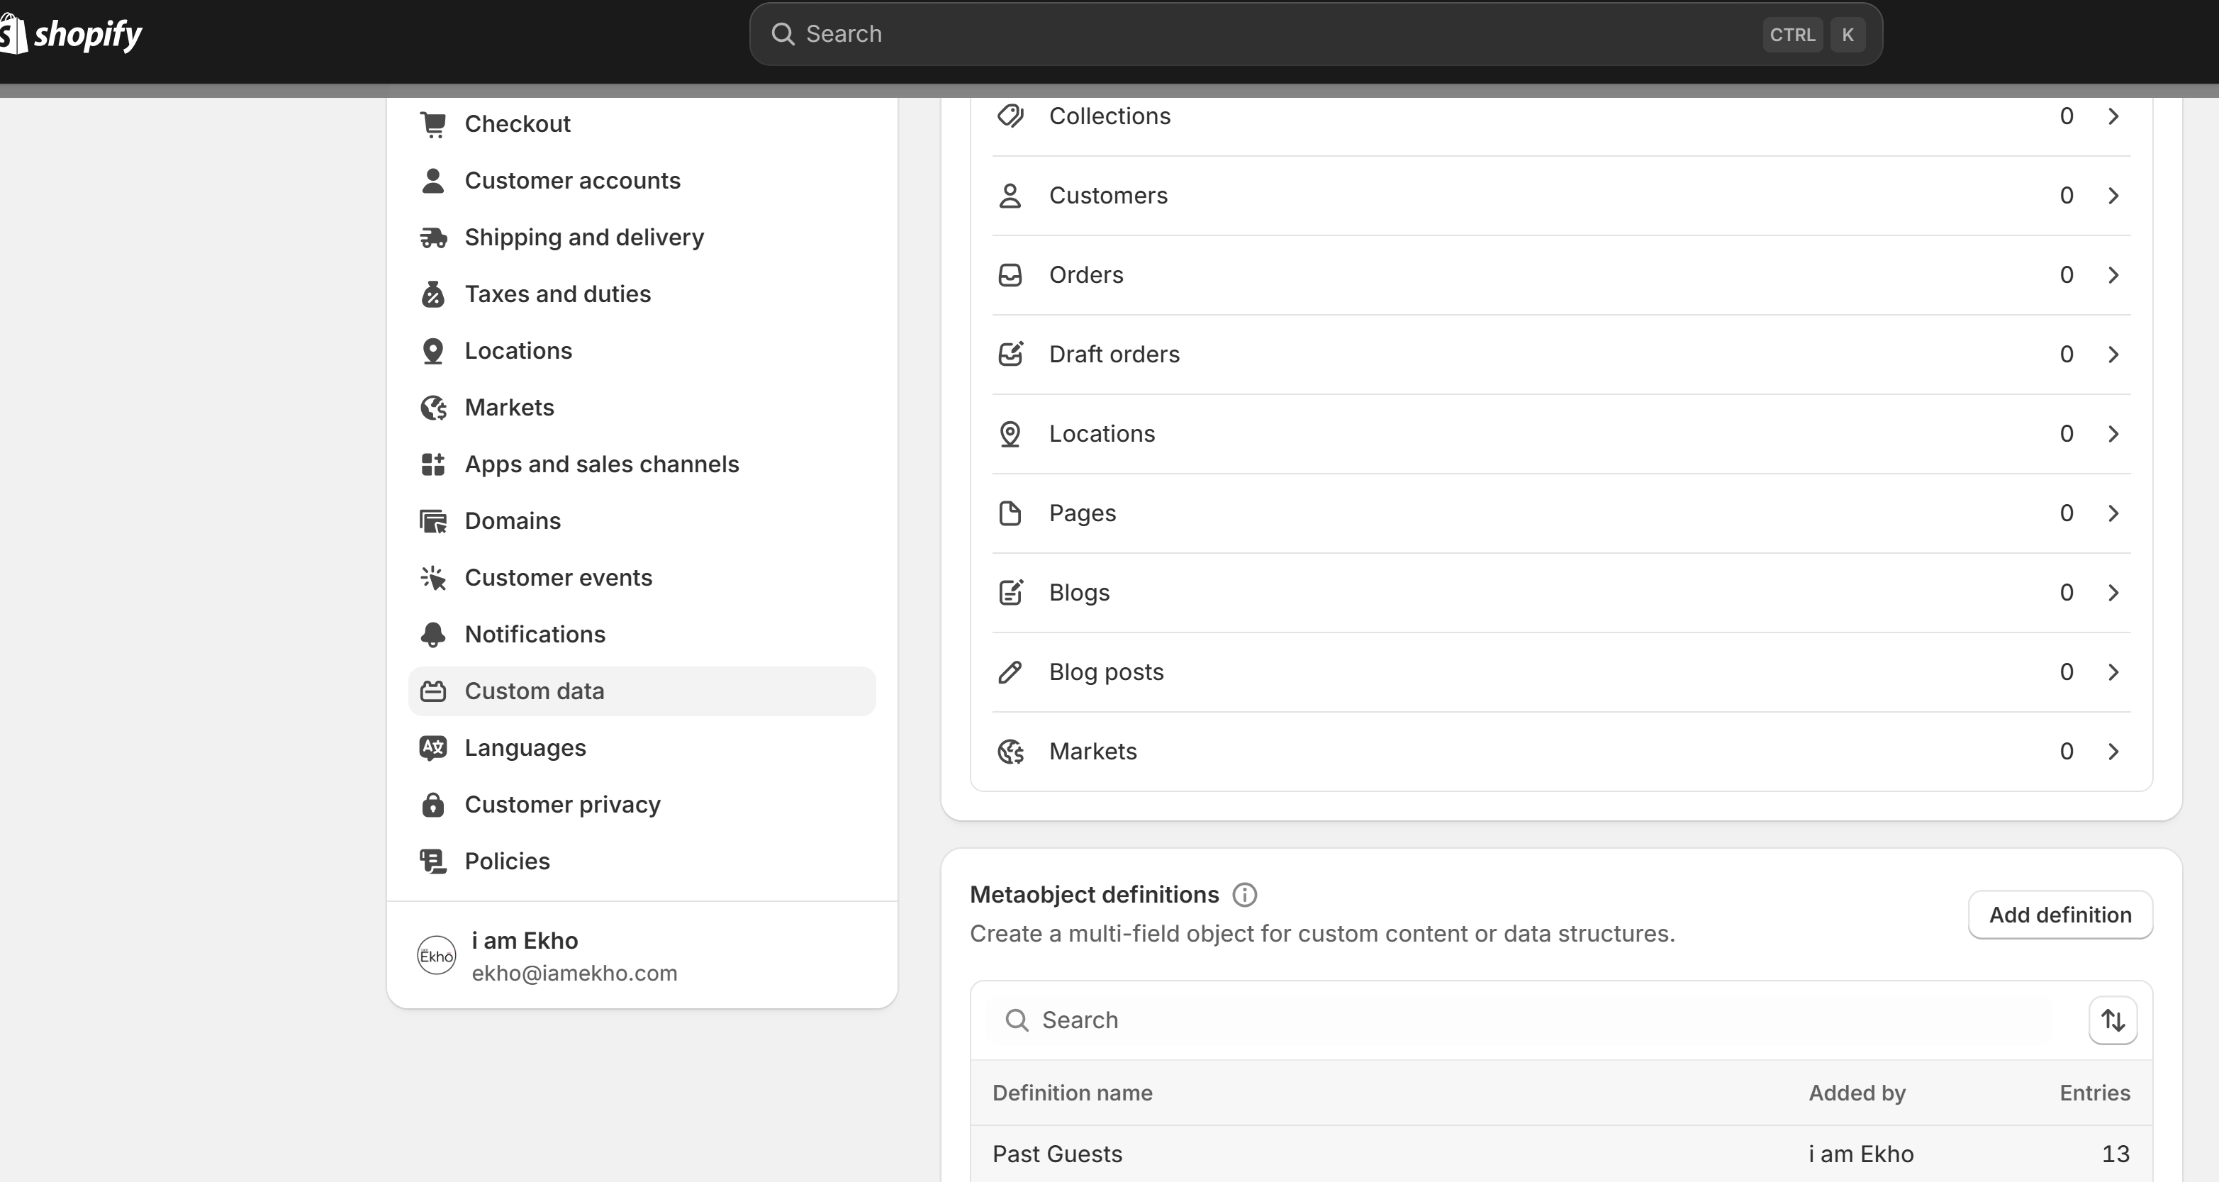Click the Notifications bell icon

tap(433, 635)
